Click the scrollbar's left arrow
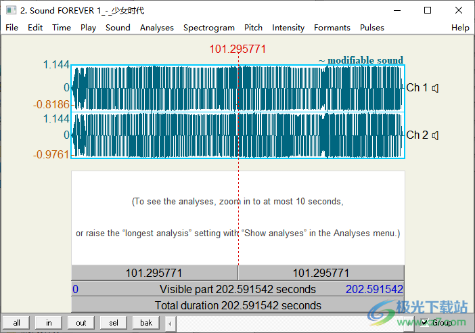Viewport: 475px width, 333px height. coord(171,323)
